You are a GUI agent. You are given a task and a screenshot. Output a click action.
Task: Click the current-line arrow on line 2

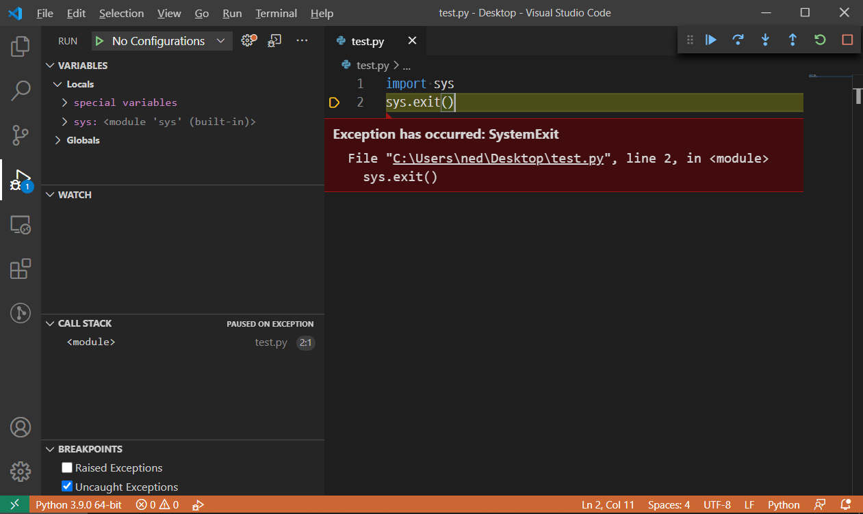coord(334,103)
